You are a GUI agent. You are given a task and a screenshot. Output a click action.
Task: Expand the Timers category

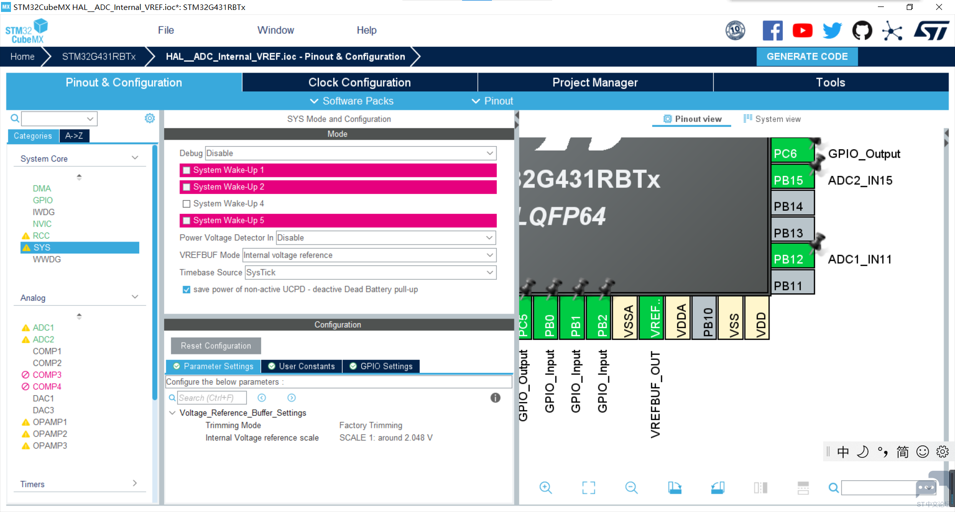pos(135,483)
